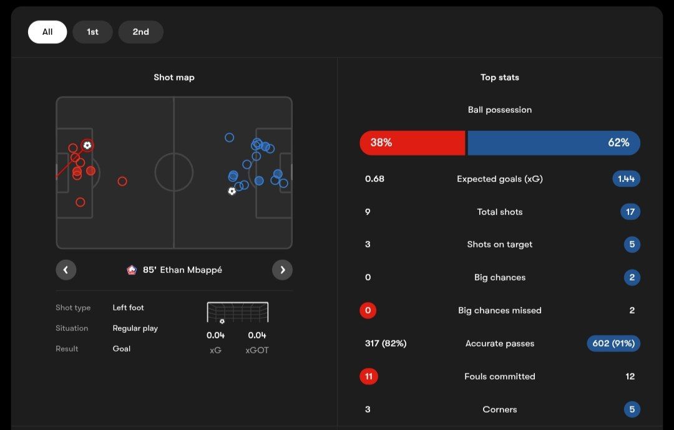The image size is (674, 430).
Task: Select the "All" period filter
Action: (x=47, y=32)
